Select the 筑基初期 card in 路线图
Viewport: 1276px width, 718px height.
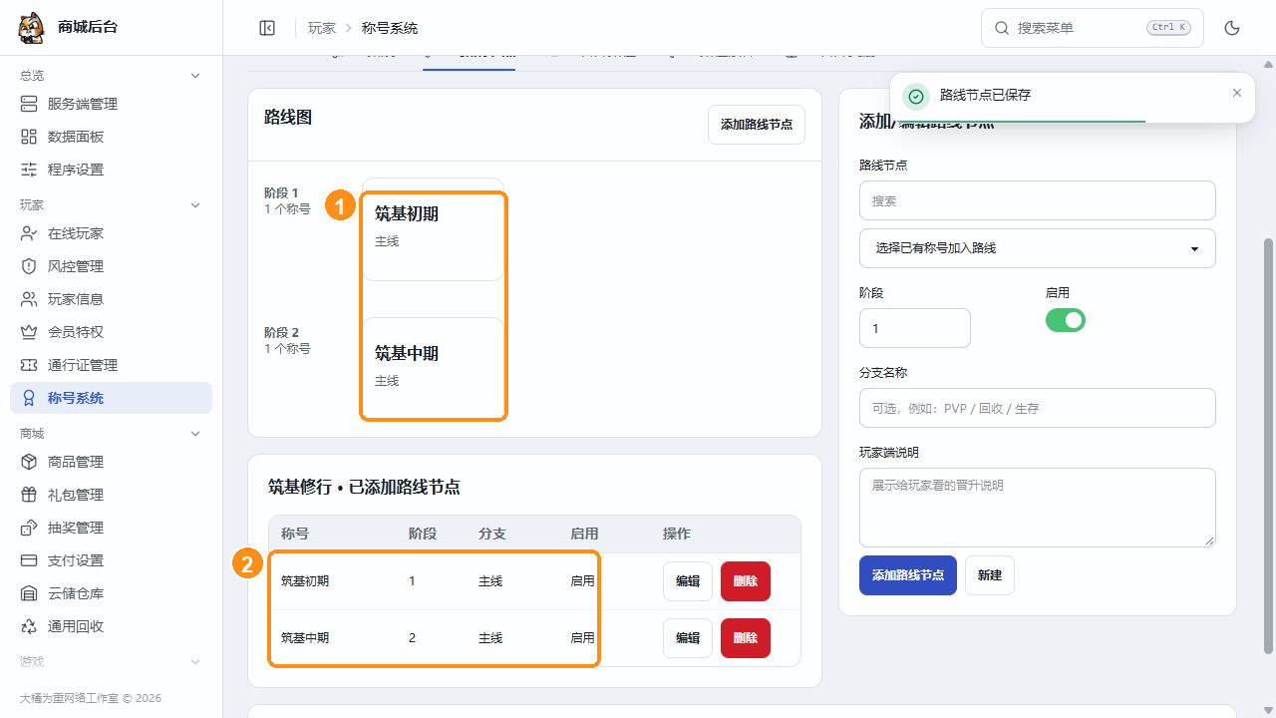[x=433, y=229]
